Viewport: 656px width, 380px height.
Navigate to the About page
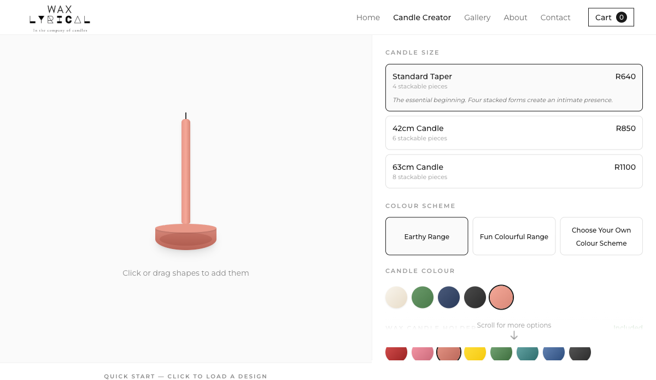pos(516,17)
